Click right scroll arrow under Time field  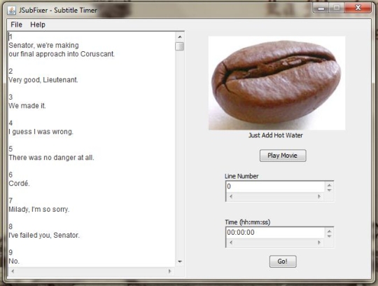click(x=319, y=243)
